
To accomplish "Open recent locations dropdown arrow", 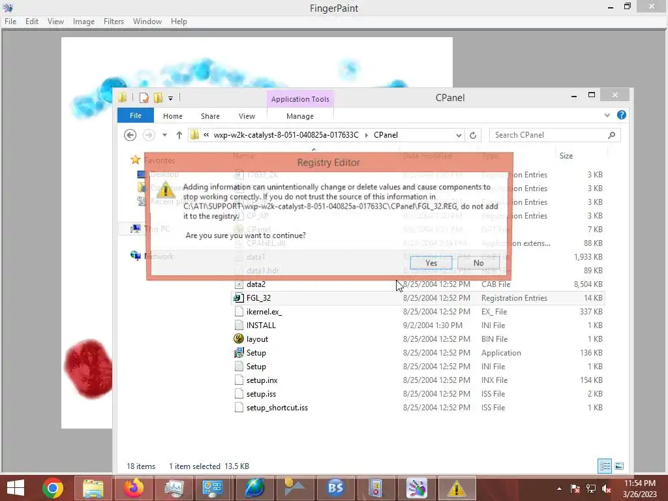I will click(164, 135).
